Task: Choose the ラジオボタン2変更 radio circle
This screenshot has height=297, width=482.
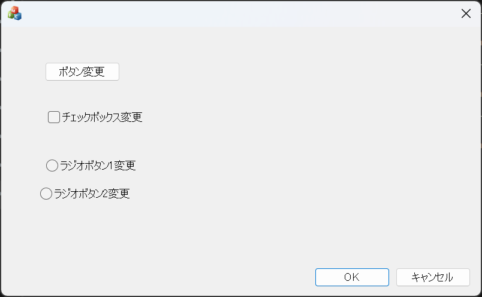Action: coord(46,194)
